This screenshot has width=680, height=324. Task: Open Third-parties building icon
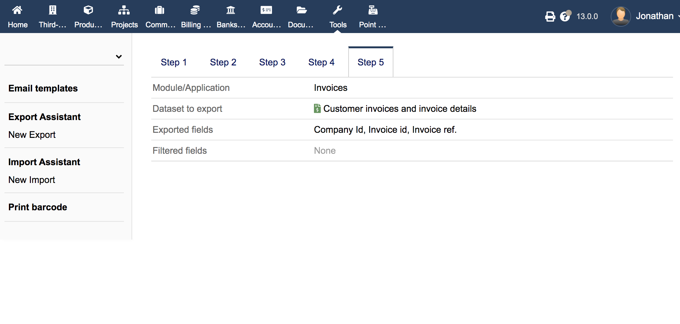[x=53, y=10]
